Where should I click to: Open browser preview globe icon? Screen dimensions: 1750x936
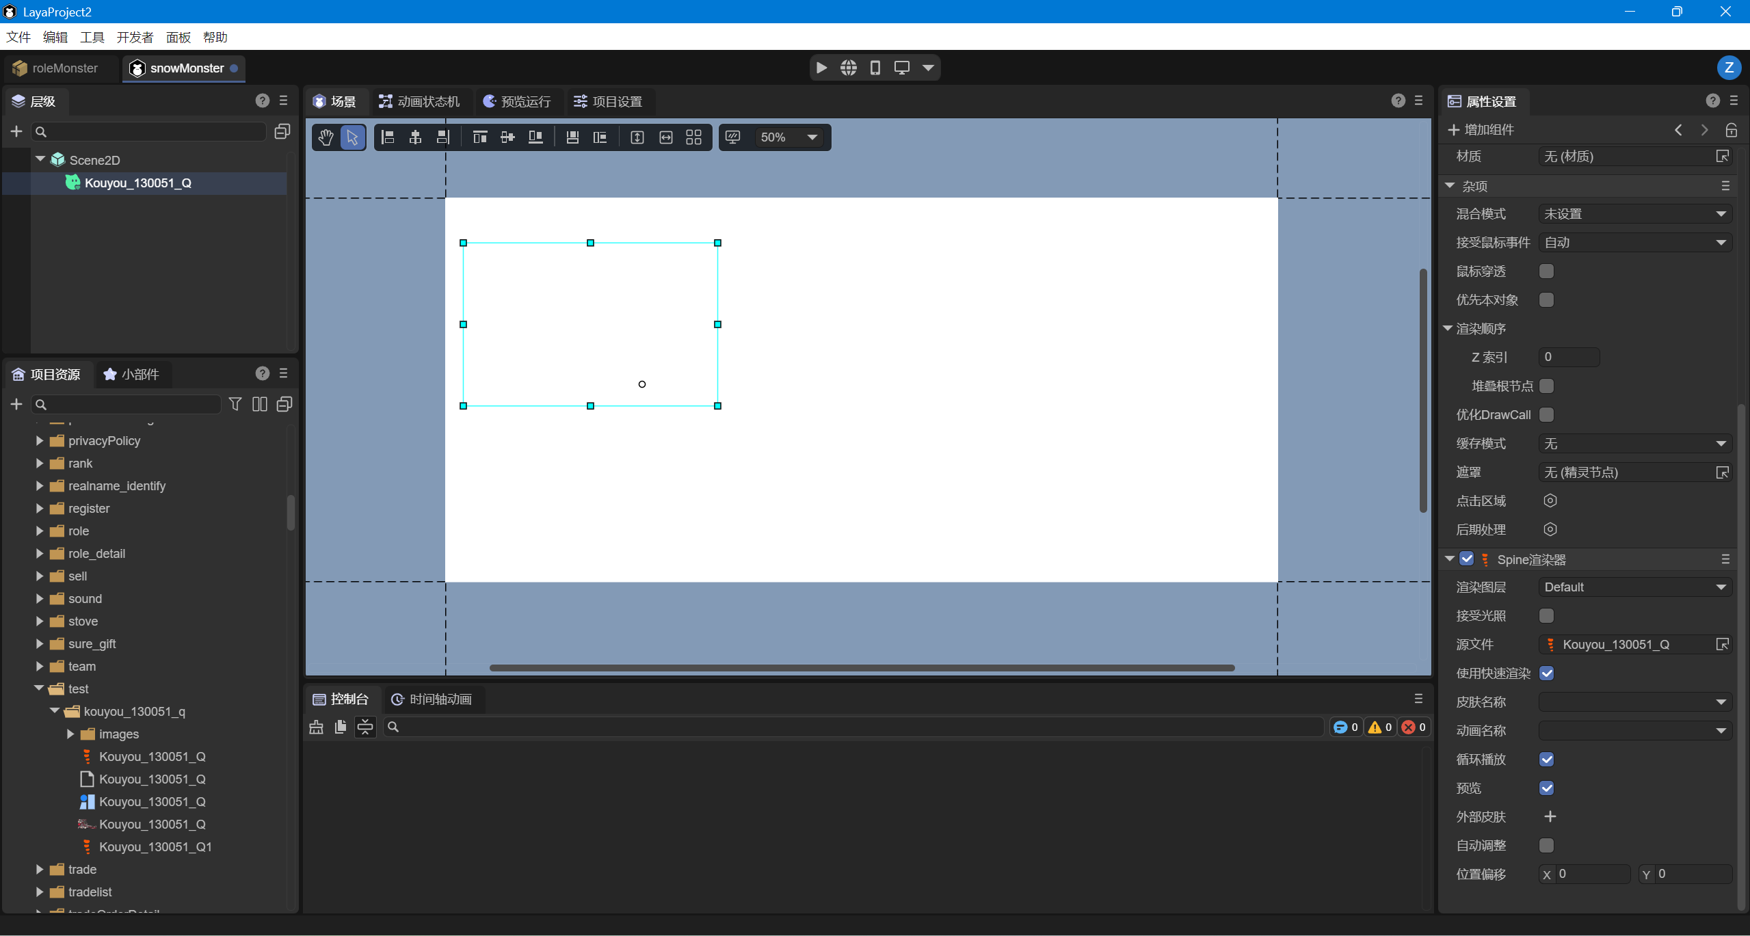pos(849,68)
